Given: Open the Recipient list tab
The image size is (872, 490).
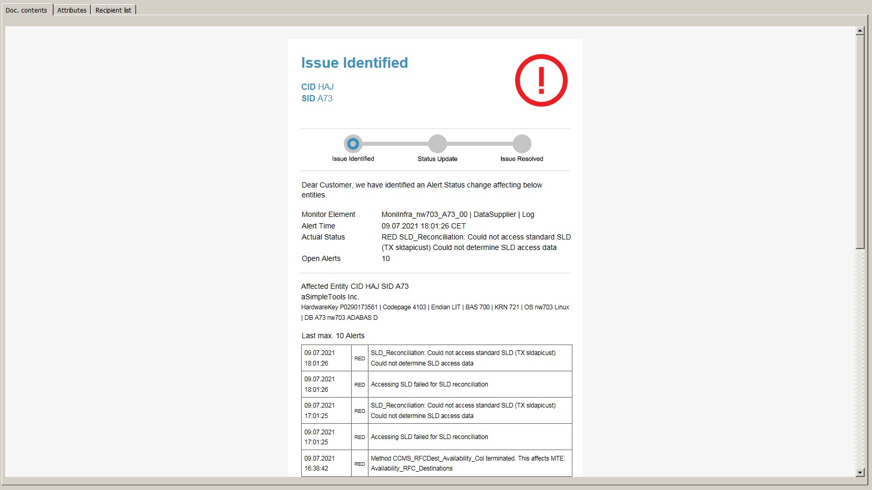Looking at the screenshot, I should pyautogui.click(x=114, y=10).
